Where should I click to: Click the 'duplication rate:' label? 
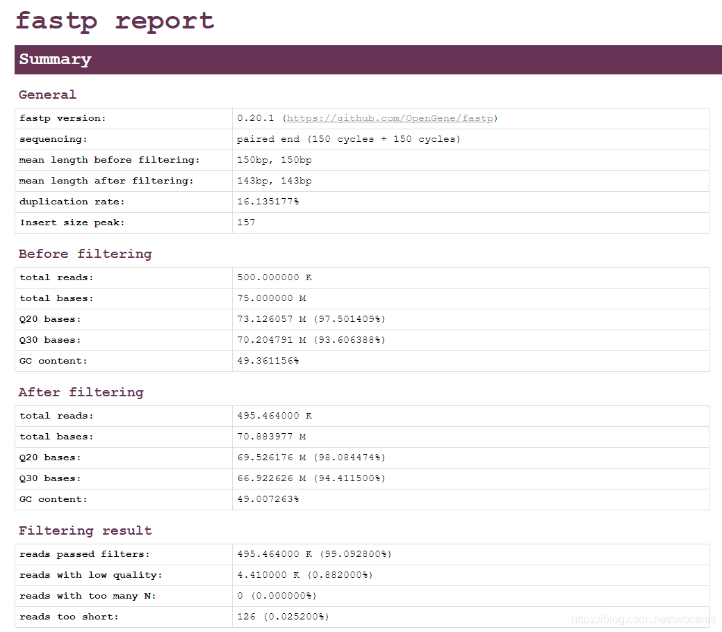tap(72, 202)
